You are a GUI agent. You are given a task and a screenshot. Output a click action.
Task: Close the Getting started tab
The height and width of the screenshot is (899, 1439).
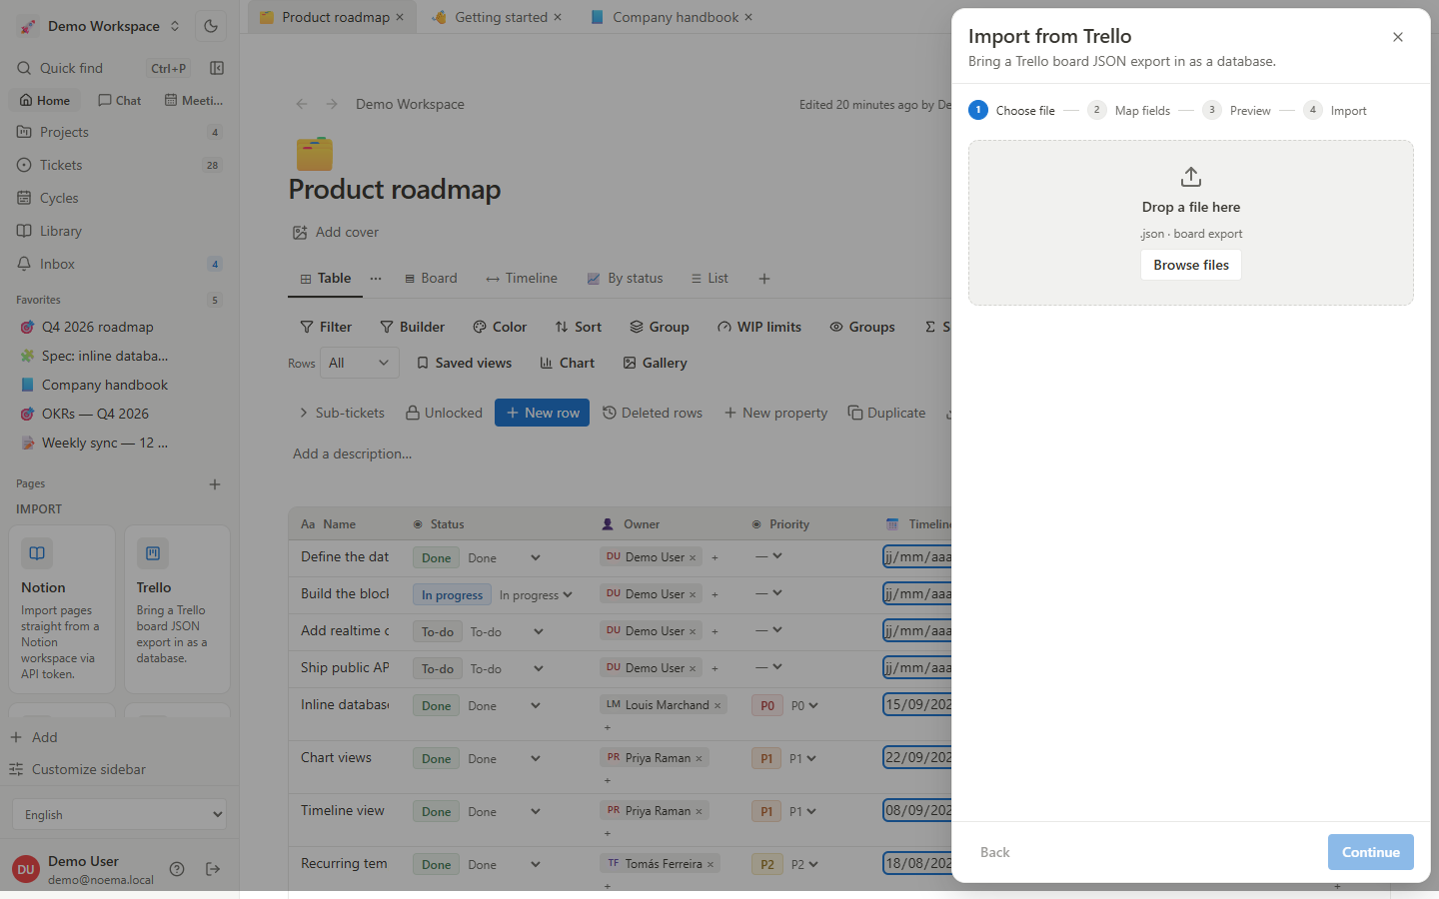point(558,17)
